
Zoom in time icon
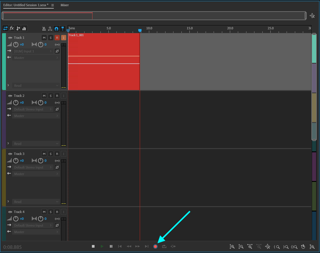pyautogui.click(x=250, y=247)
